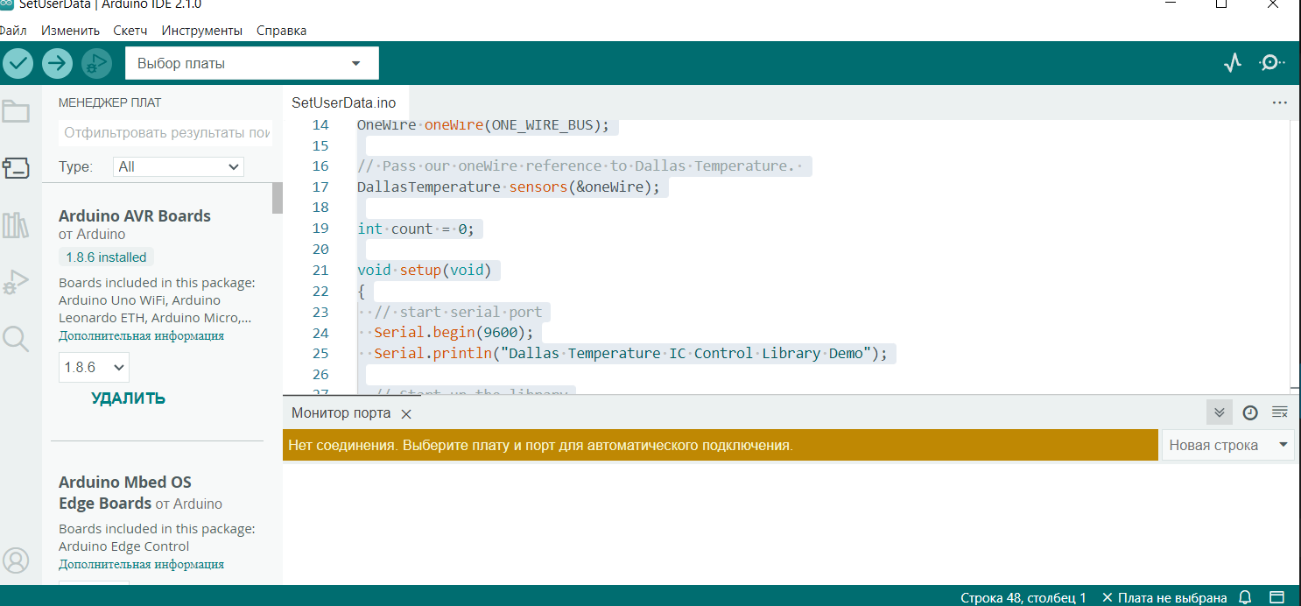Click the user account profile icon
Image resolution: width=1301 pixels, height=606 pixels.
pyautogui.click(x=16, y=560)
